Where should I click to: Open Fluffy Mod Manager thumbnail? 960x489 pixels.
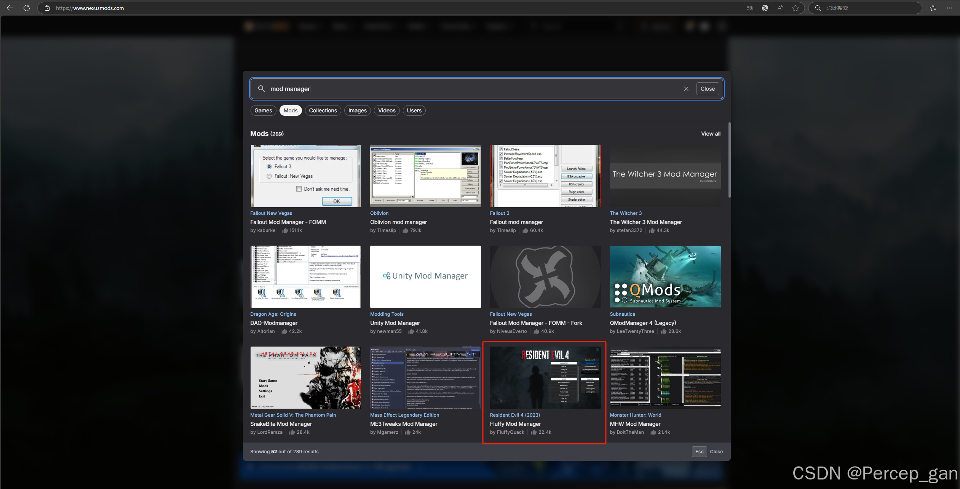[x=545, y=377]
